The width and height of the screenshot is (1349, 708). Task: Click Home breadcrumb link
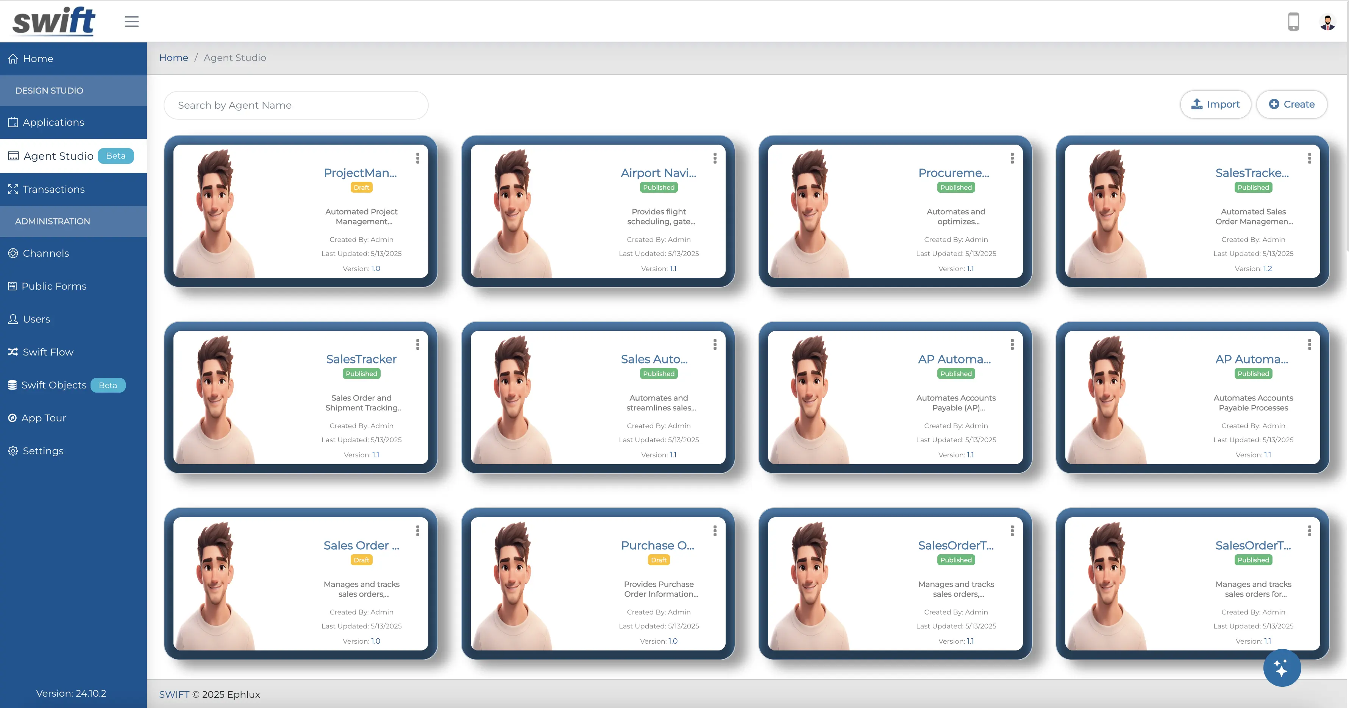(173, 58)
